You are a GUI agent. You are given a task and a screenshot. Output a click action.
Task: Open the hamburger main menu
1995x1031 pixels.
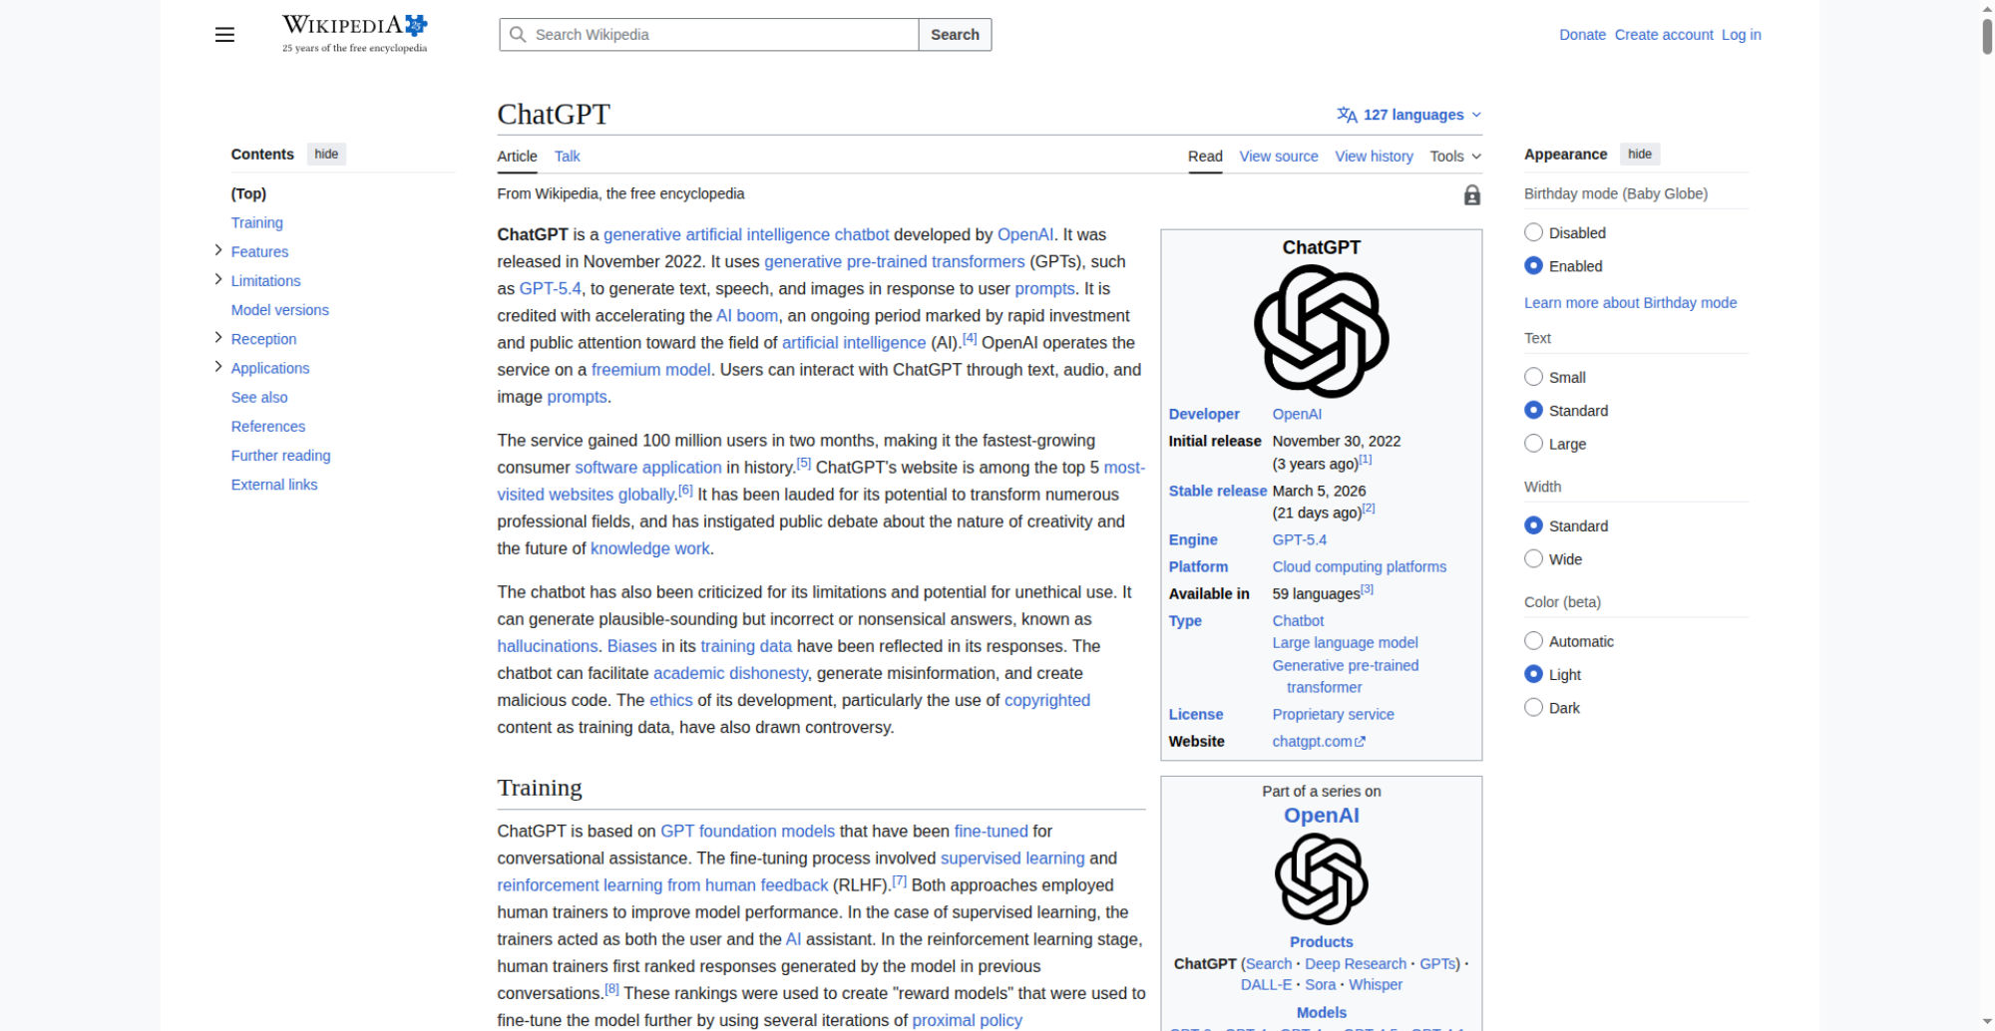click(224, 35)
